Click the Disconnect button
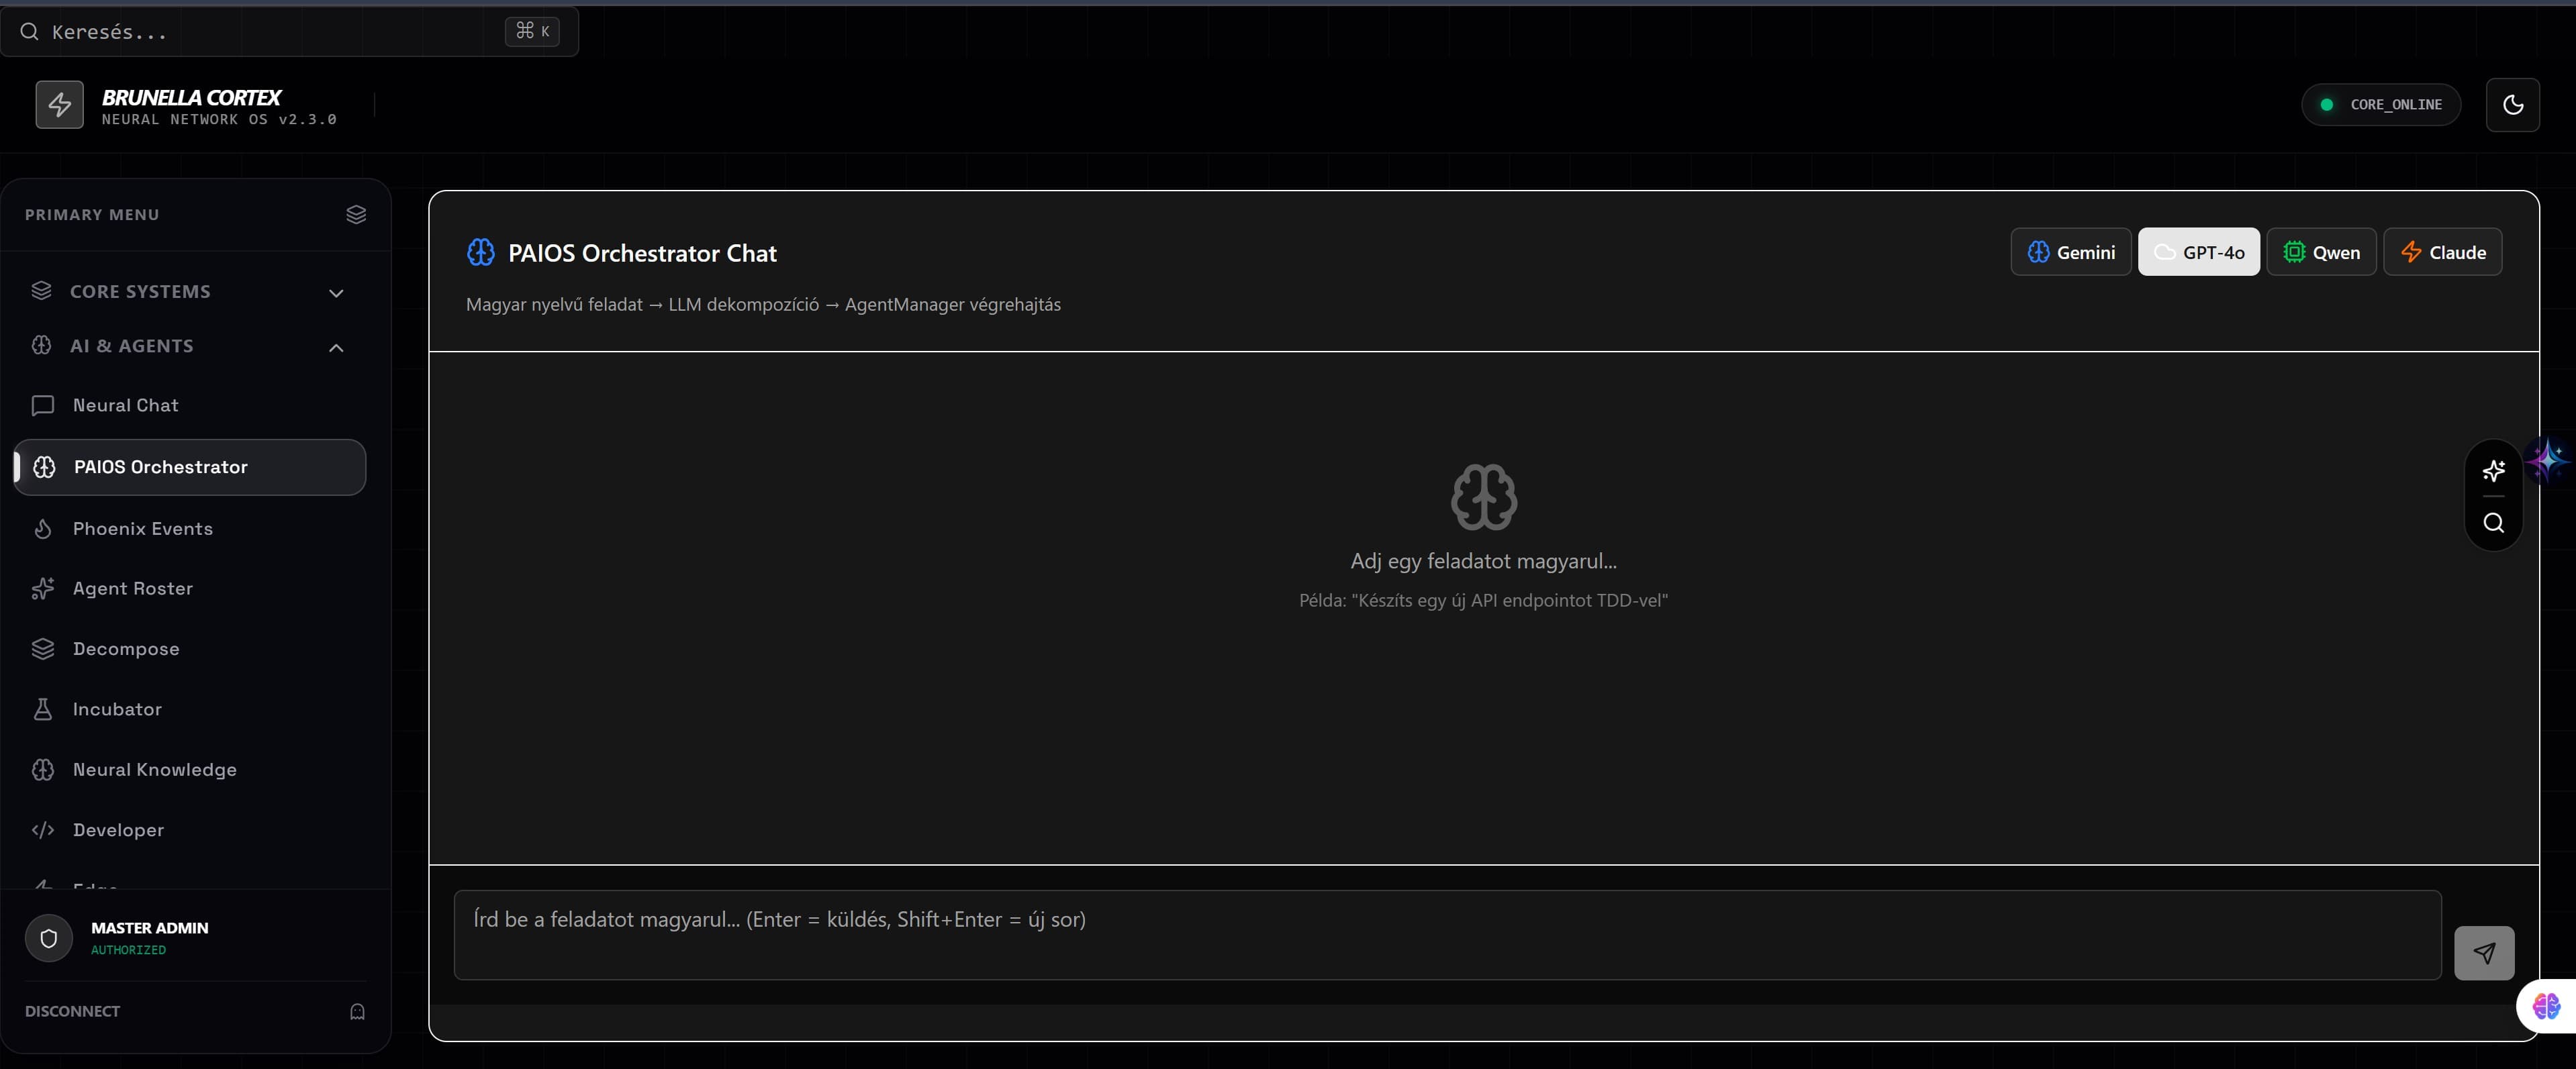This screenshot has width=2576, height=1069. 72,1011
